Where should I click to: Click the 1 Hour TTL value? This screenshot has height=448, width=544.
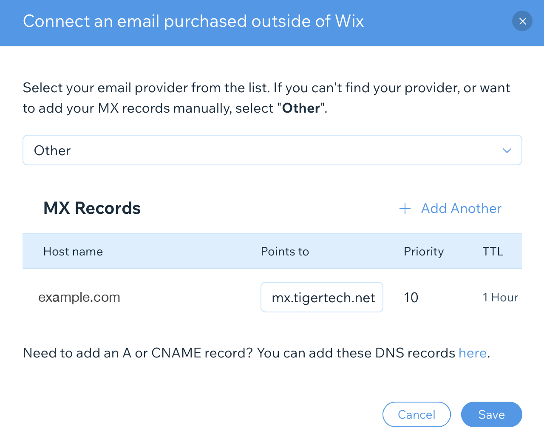pyautogui.click(x=500, y=297)
